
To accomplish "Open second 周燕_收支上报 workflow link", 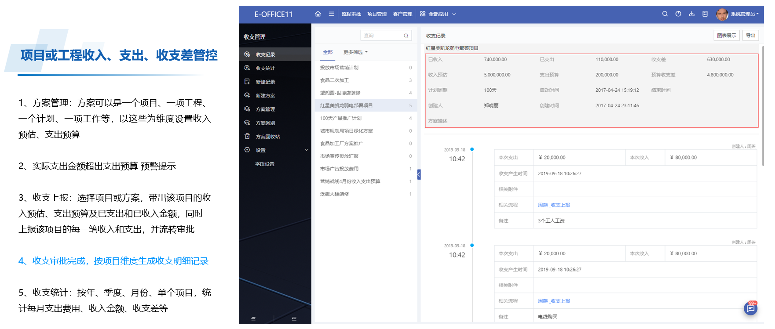I will tap(554, 301).
